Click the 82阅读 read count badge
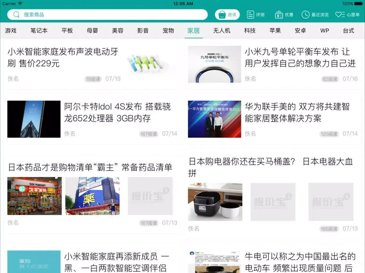The height and width of the screenshot is (273, 365). tap(330, 79)
